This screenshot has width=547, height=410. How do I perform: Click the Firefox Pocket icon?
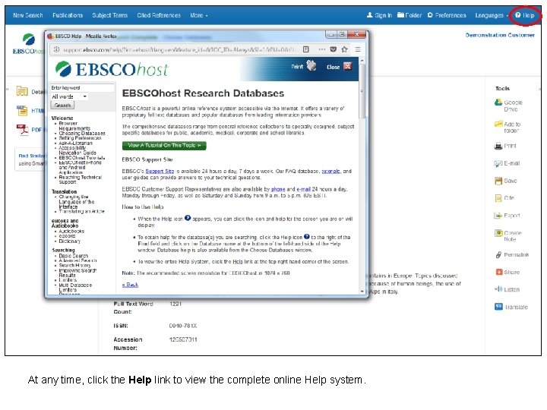(x=334, y=49)
